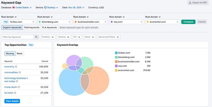
Task: Click the desktop monitor device icon
Action: pyautogui.click(x=45, y=7)
